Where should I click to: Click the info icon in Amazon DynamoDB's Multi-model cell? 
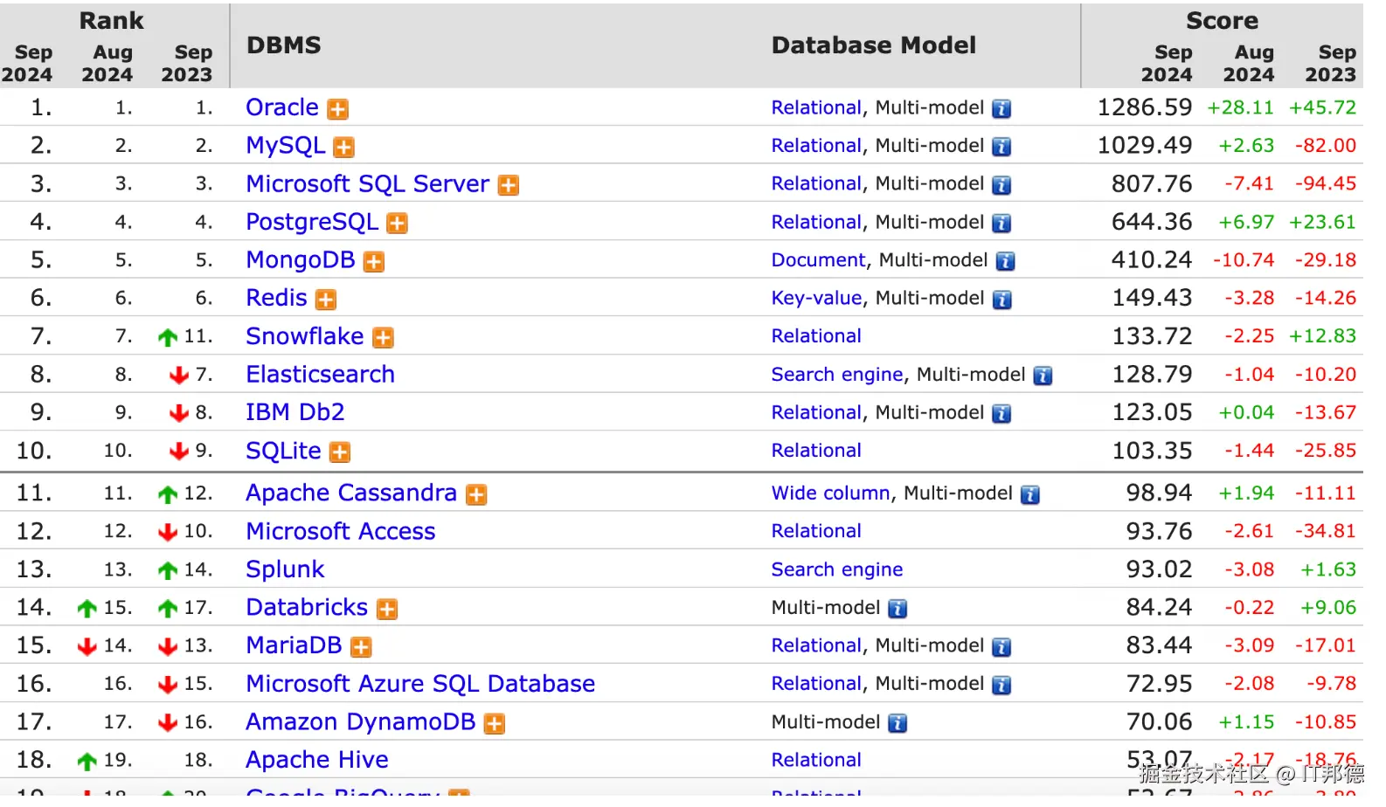pyautogui.click(x=897, y=723)
